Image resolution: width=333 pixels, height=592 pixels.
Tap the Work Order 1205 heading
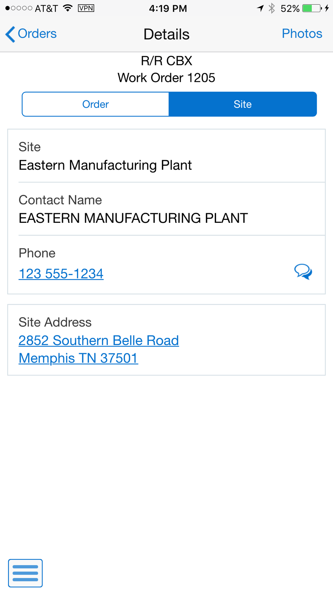coord(166,78)
